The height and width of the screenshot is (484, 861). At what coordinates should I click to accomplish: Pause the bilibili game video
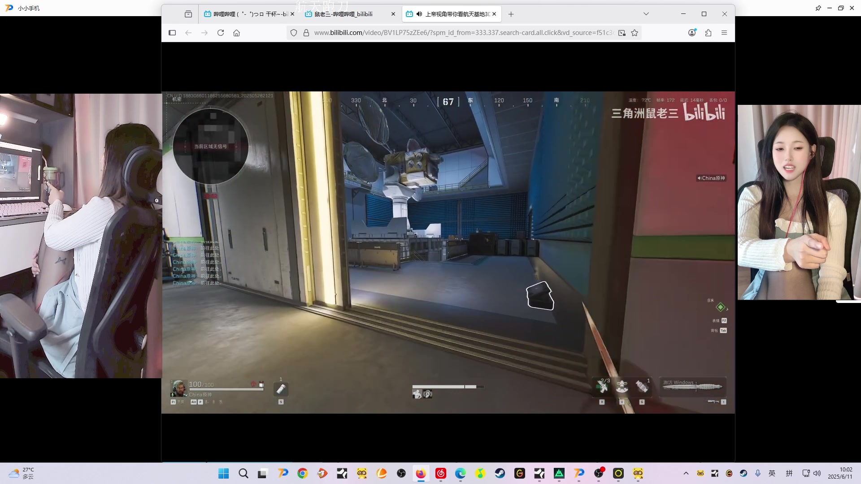(448, 252)
